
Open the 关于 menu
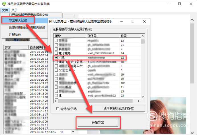point(14,10)
